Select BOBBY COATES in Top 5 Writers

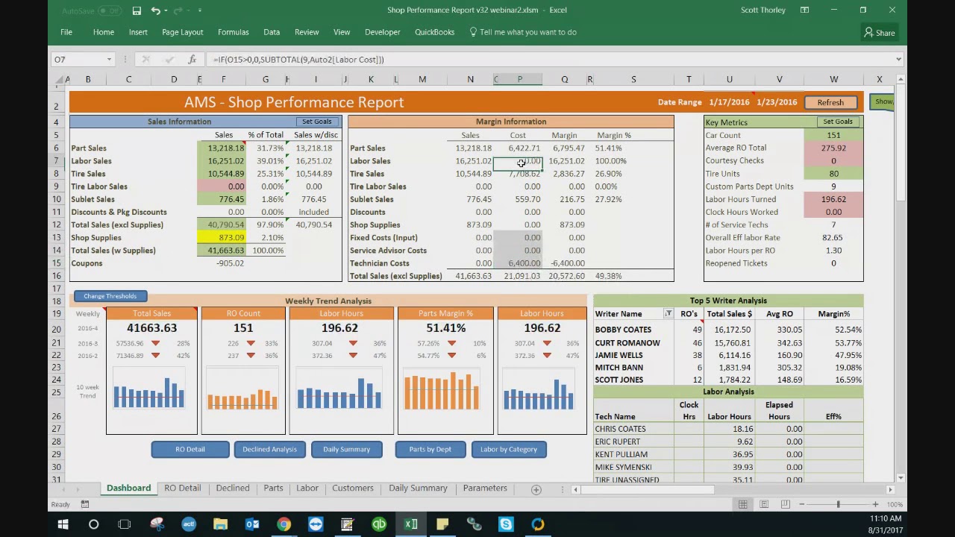[623, 330]
